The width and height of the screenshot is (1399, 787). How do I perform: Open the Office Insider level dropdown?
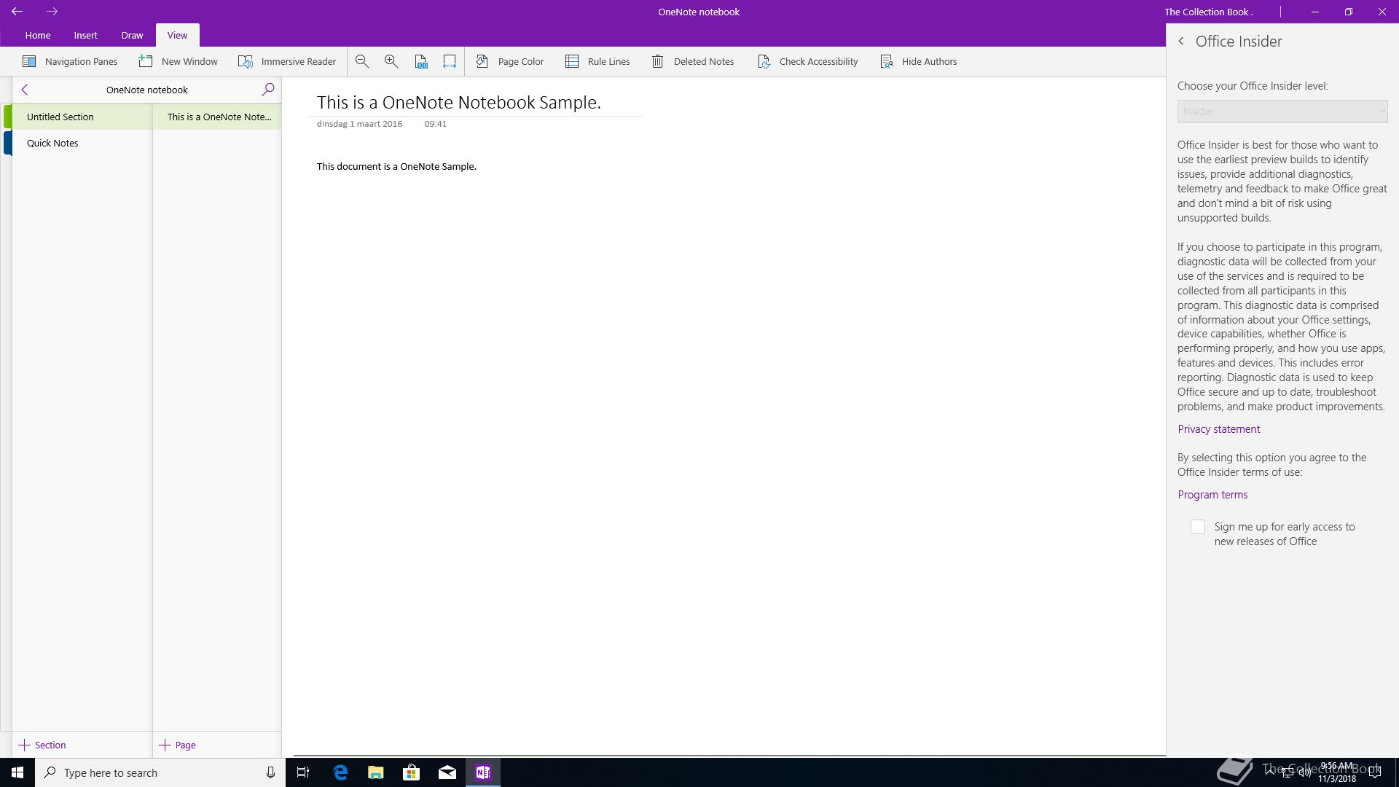[x=1282, y=111]
